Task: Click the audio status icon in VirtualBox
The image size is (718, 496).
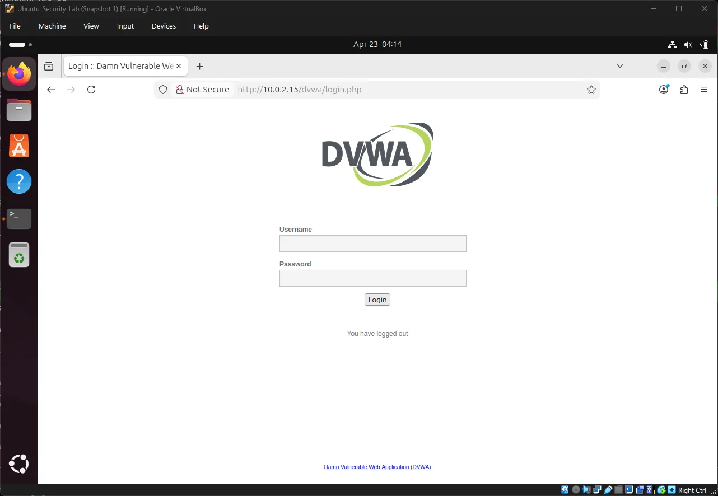Action: pos(586,490)
